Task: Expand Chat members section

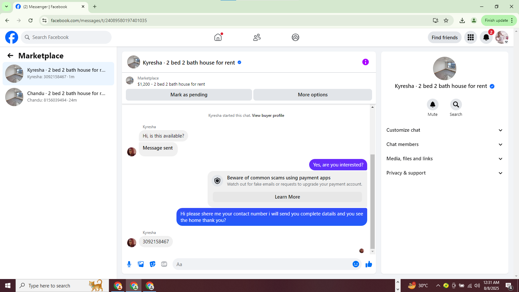Action: [x=444, y=144]
